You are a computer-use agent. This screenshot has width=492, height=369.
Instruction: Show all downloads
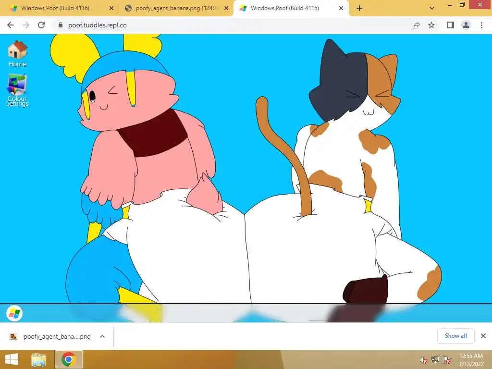tap(455, 336)
